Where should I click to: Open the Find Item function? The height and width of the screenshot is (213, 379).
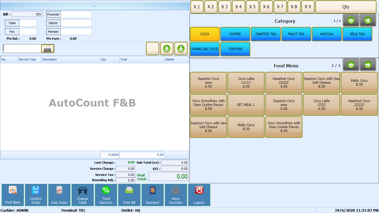tap(13, 195)
